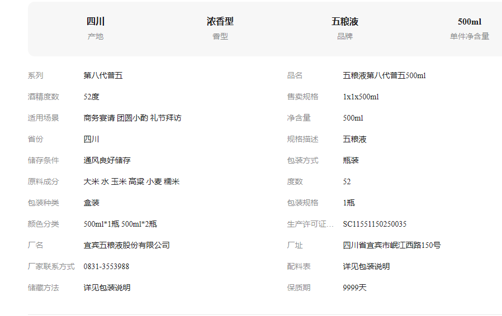This screenshot has height=316, width=502.
Task: Click the 适用场景 attribute label
Action: [43, 118]
